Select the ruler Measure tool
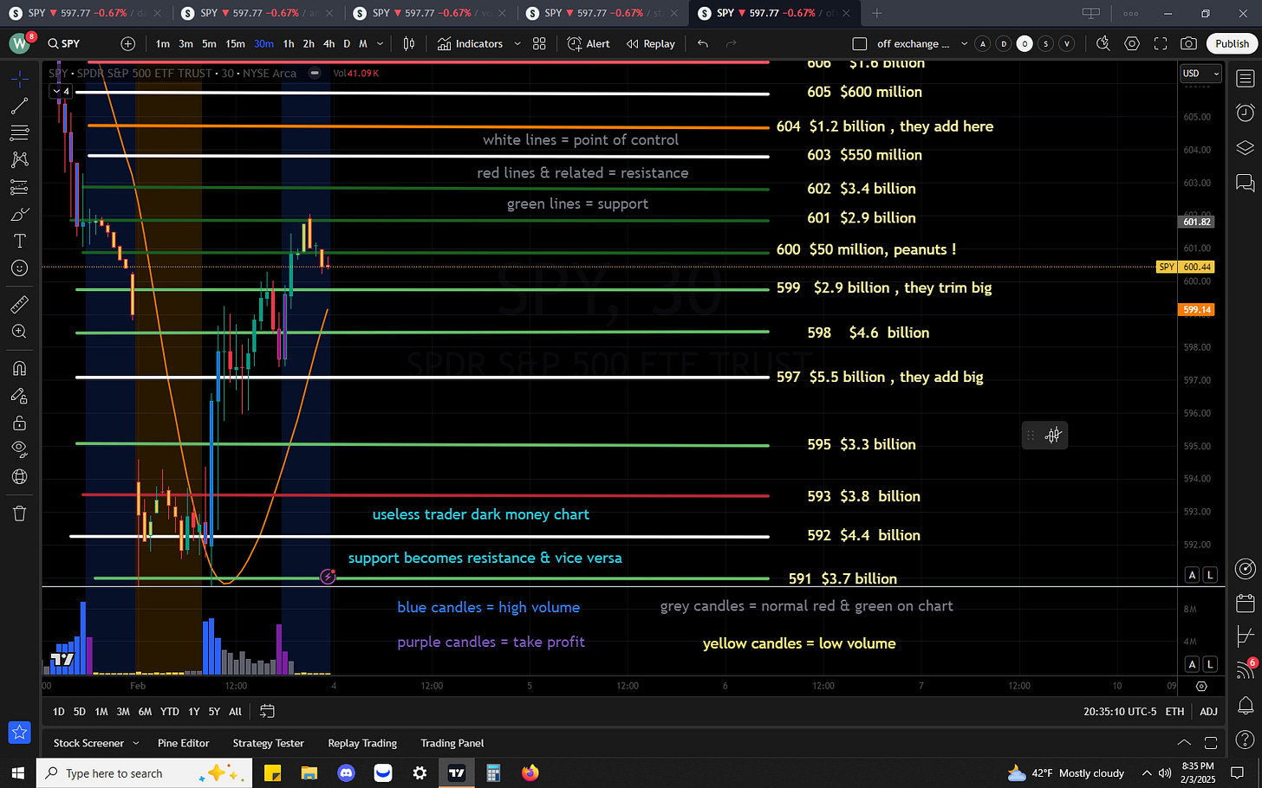1262x788 pixels. point(19,305)
